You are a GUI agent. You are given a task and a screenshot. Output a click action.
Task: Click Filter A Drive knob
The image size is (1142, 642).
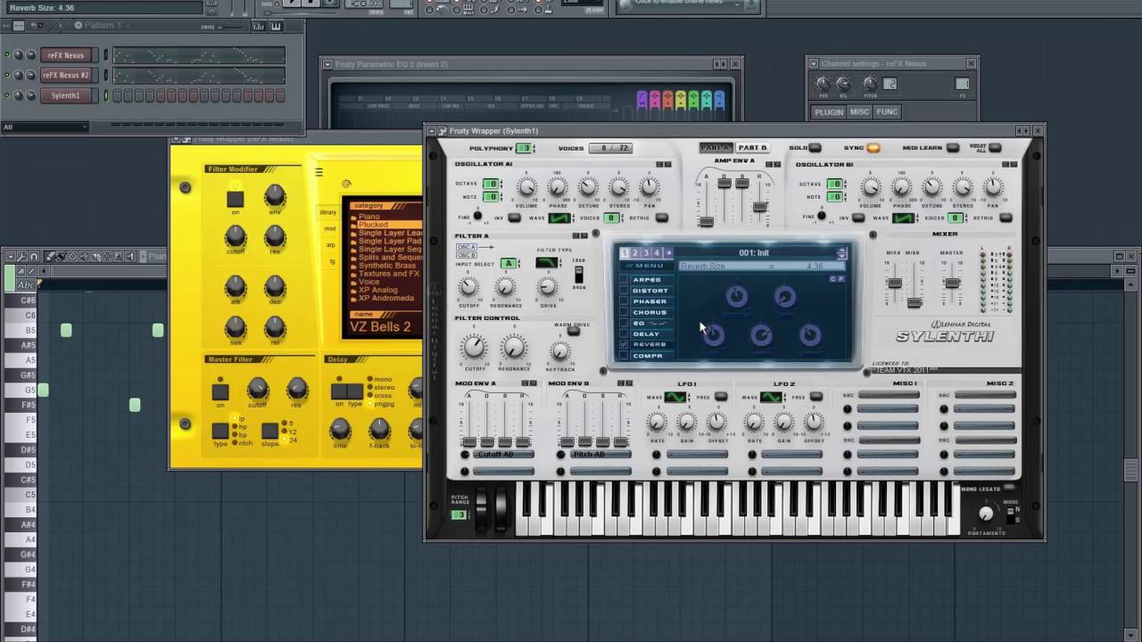(x=547, y=287)
